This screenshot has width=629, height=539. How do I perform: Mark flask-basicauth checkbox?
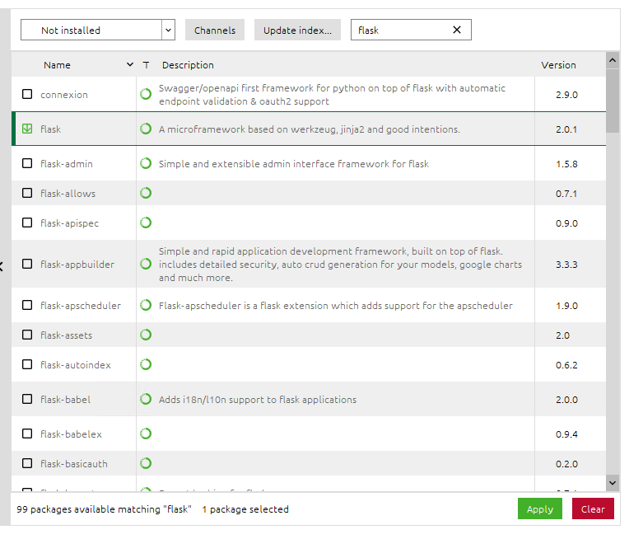(27, 463)
